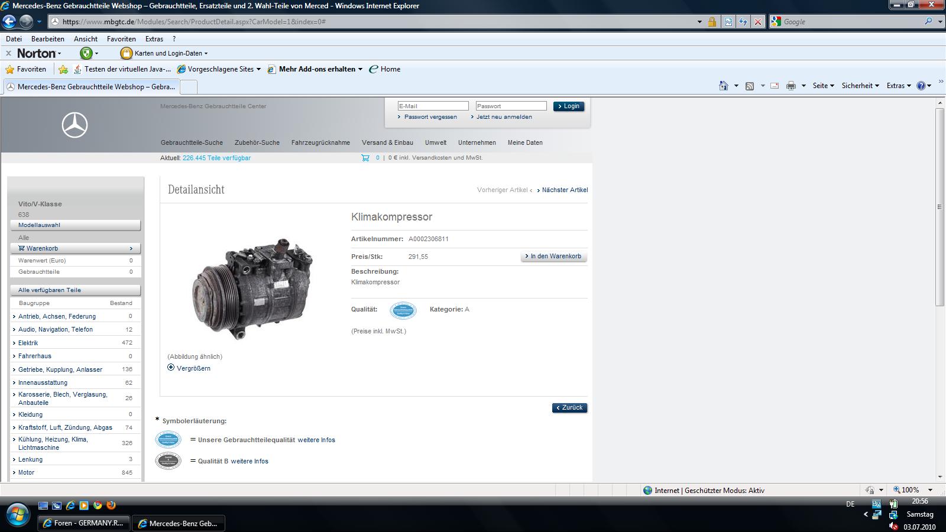
Task: Click the Klimakompressor product image
Action: click(x=253, y=288)
